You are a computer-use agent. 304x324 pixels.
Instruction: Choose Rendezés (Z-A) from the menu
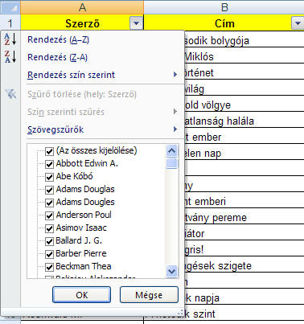tap(57, 57)
